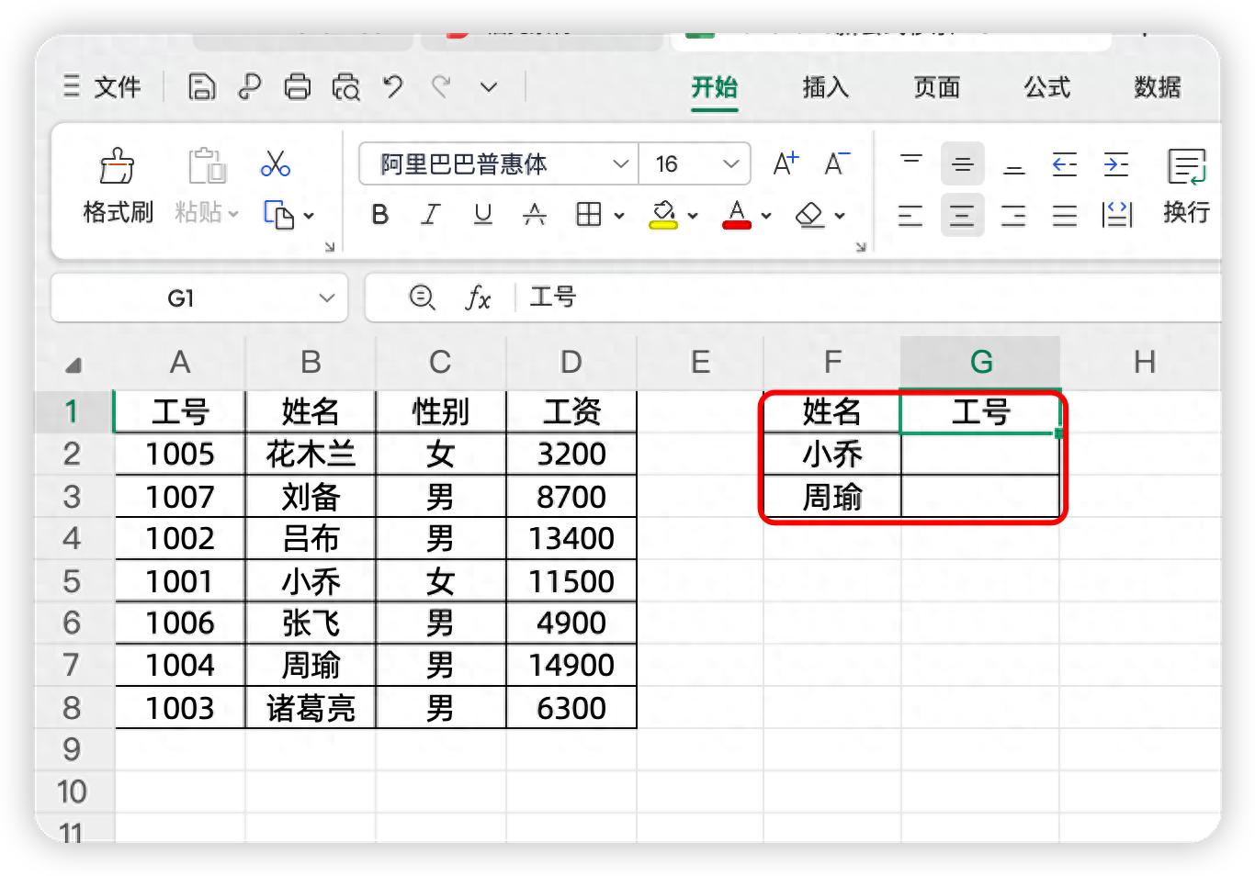Image resolution: width=1255 pixels, height=876 pixels.
Task: Expand the border style dropdown arrow
Action: tap(619, 216)
